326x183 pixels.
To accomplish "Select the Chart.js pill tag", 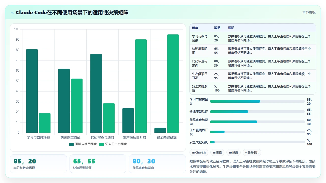I will coord(199,152).
